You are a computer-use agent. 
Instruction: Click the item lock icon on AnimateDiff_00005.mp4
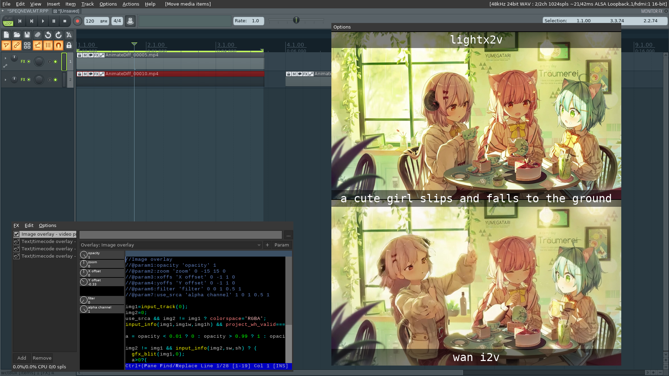pos(79,55)
